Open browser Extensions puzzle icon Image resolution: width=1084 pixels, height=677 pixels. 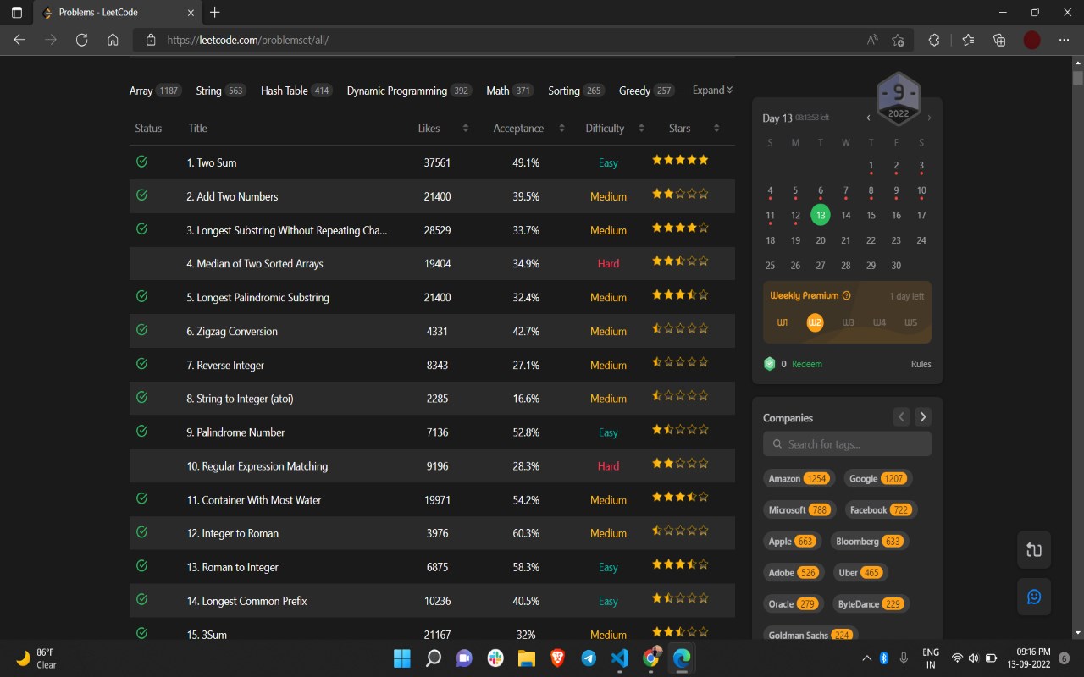point(934,40)
